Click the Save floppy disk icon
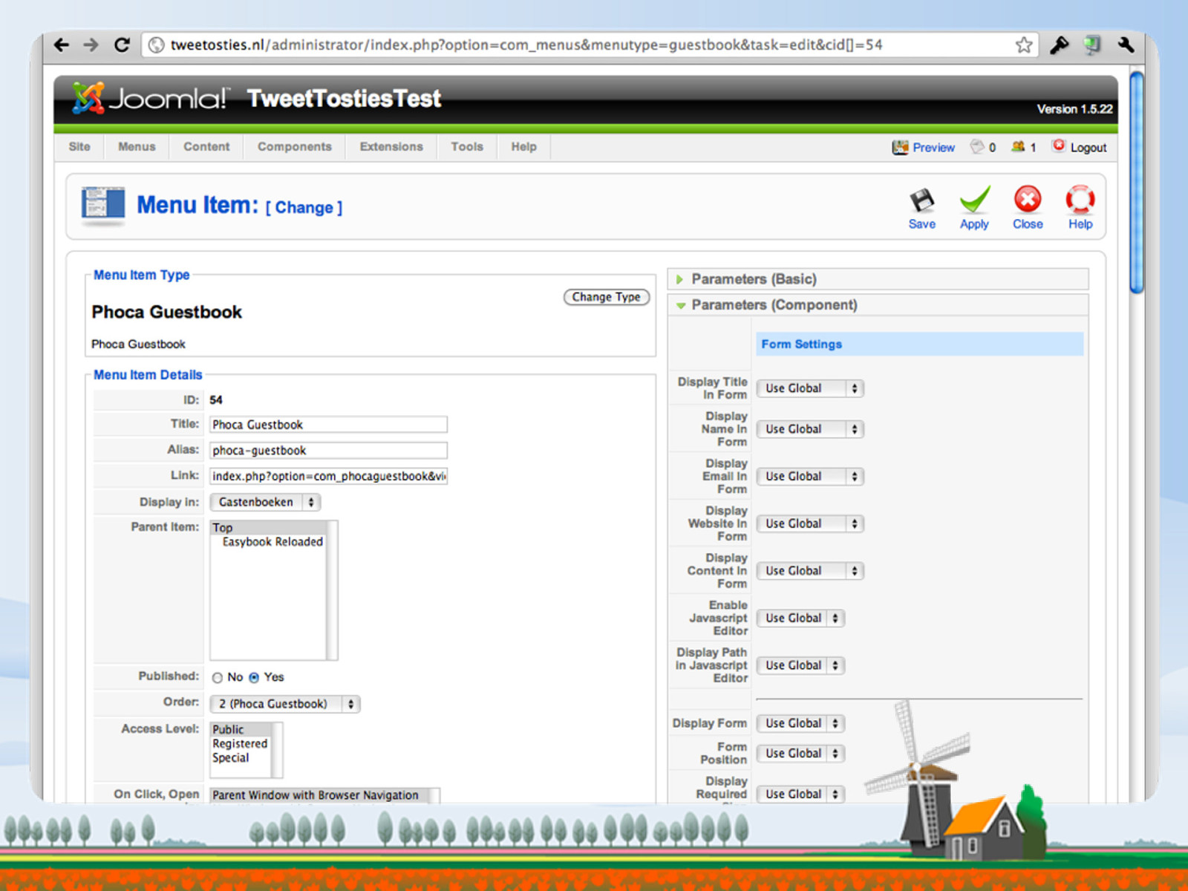Screen dimensions: 1188x891 (922, 200)
